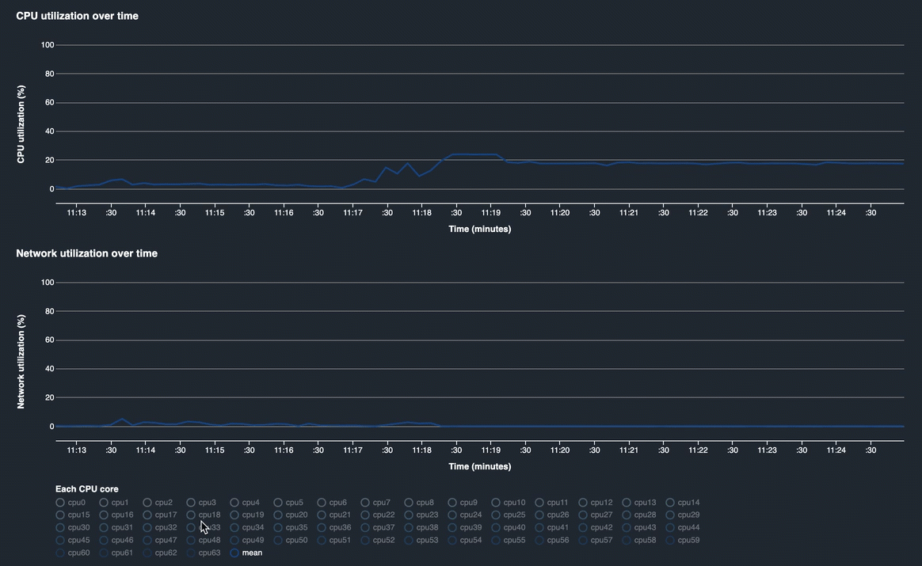Select the cpu45 core option
922x566 pixels.
60,541
